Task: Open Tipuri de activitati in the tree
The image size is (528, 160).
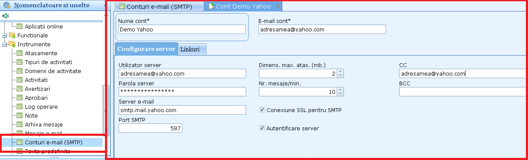Action: [x=48, y=62]
